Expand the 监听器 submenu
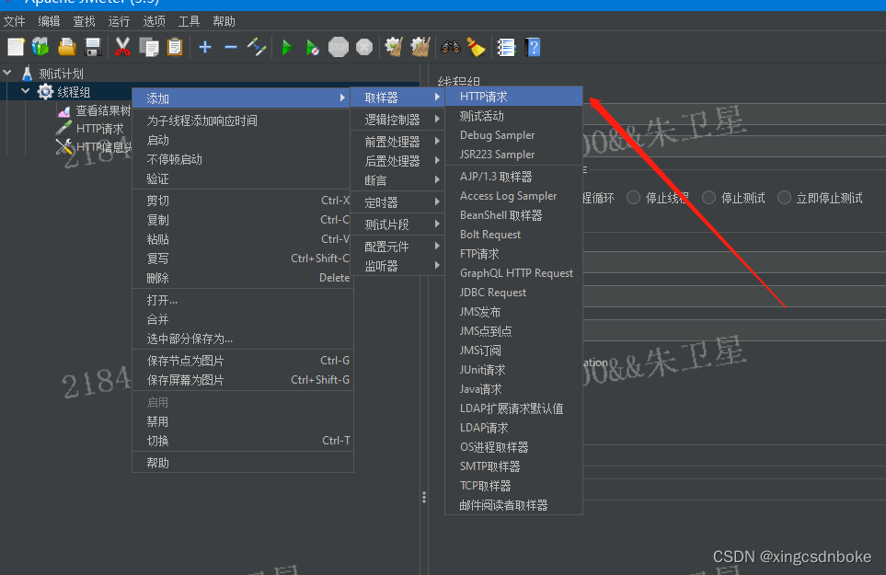Viewport: 886px width, 575px height. 397,266
